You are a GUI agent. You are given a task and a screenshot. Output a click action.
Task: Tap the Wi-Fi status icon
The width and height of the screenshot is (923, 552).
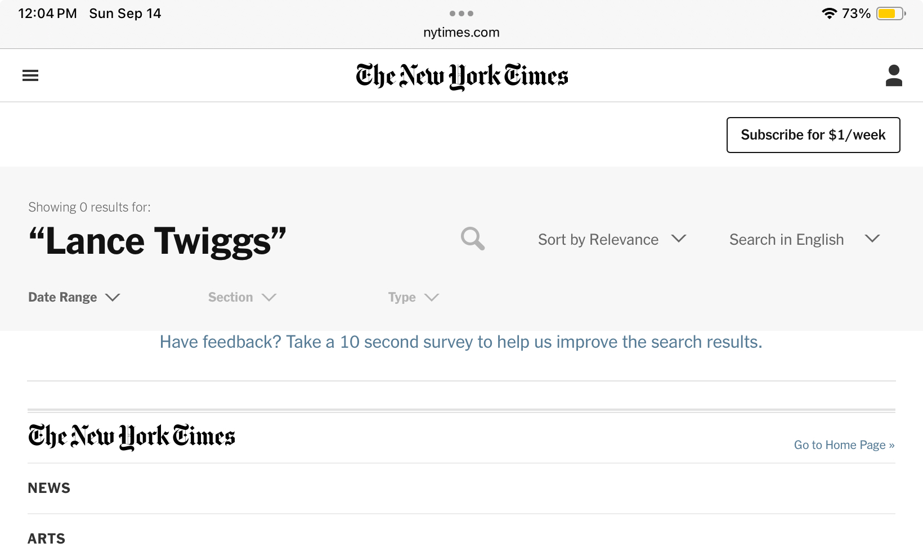[829, 14]
